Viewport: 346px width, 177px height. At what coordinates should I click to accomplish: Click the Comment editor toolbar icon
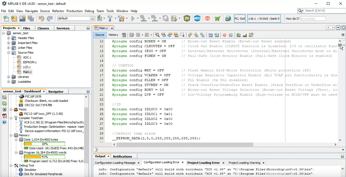click(x=238, y=35)
